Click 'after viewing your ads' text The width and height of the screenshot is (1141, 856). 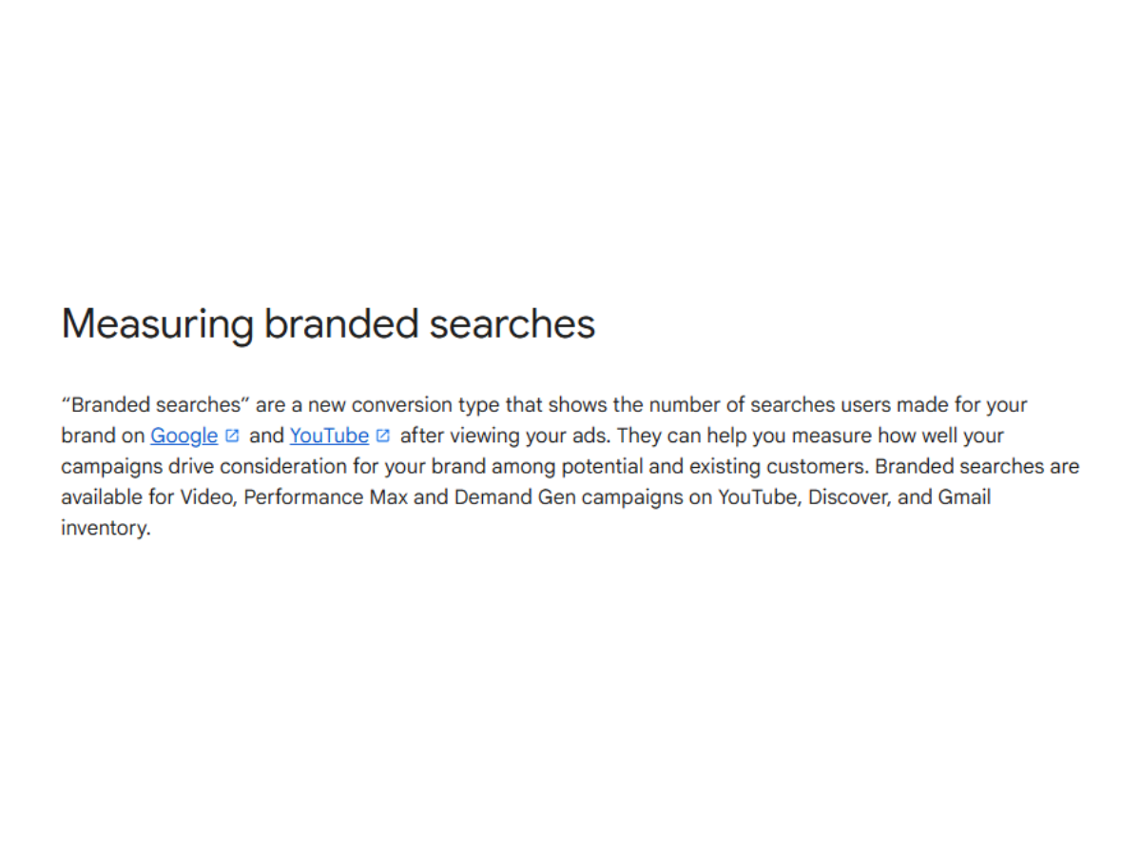point(506,436)
